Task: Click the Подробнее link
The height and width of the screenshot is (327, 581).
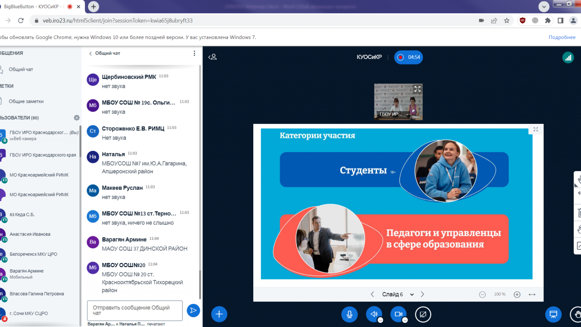Action: [x=561, y=37]
